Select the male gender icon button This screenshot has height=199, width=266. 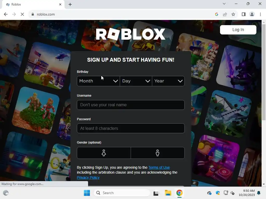coord(158,153)
